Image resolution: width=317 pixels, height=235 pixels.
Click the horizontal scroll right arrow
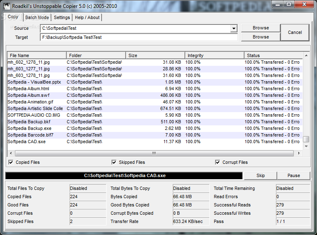(299, 153)
